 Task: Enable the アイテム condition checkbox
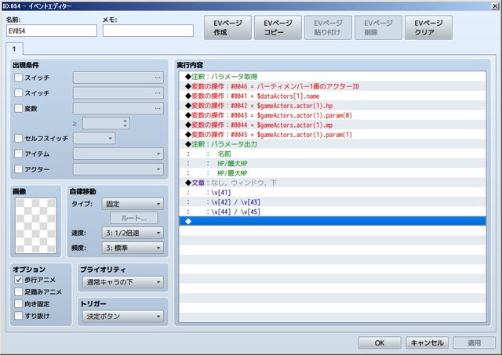[x=19, y=154]
